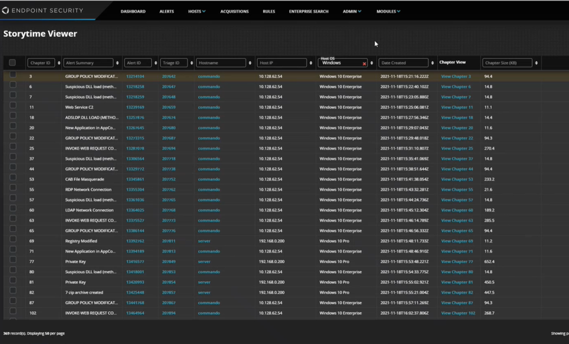569x344 pixels.
Task: Check the 7-zip archive created row
Action: tap(13, 291)
